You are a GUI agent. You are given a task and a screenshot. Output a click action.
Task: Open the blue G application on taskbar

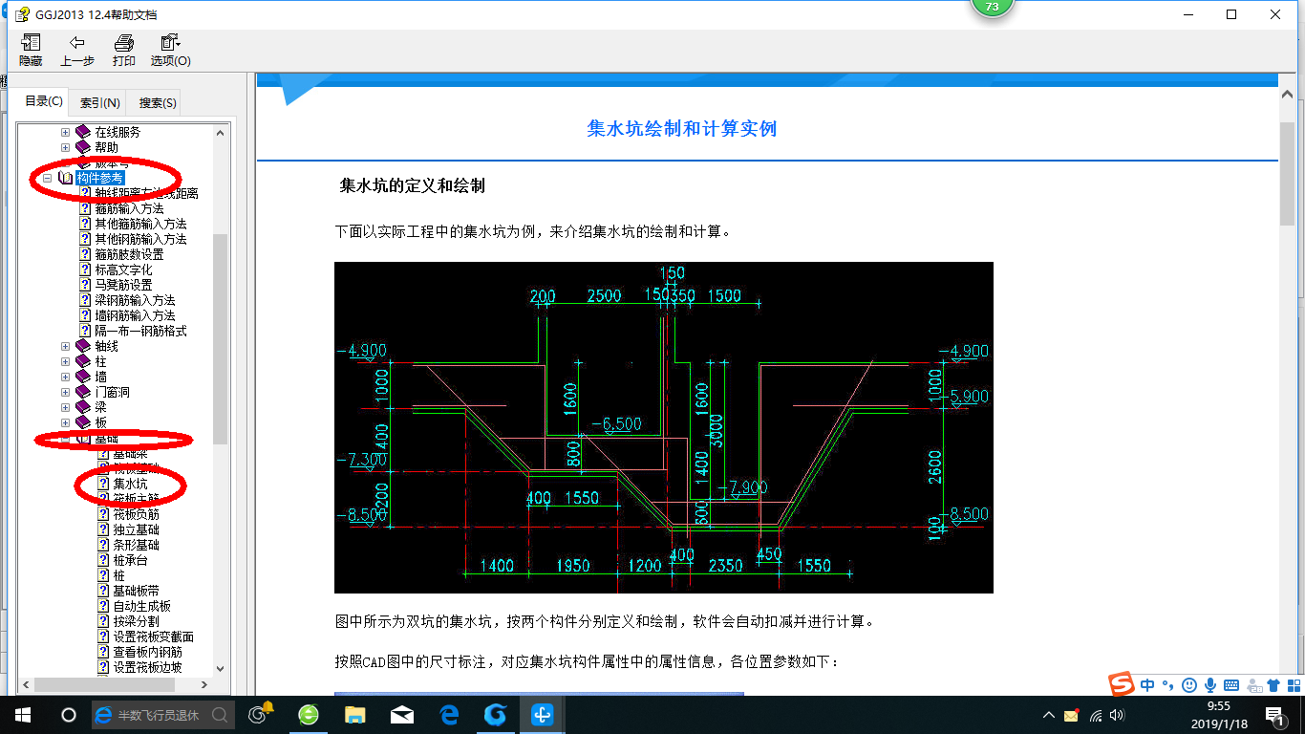495,715
